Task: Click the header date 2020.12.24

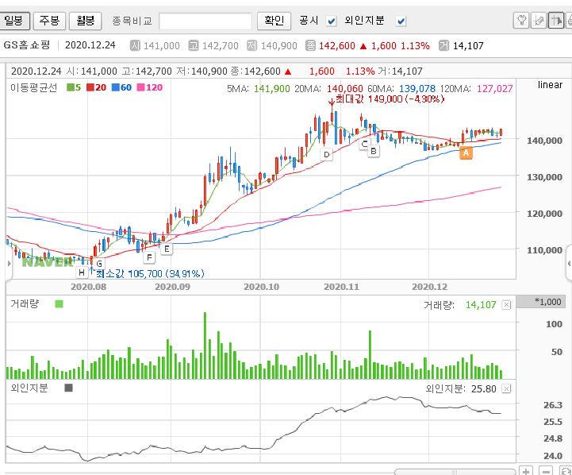Action: [90, 45]
